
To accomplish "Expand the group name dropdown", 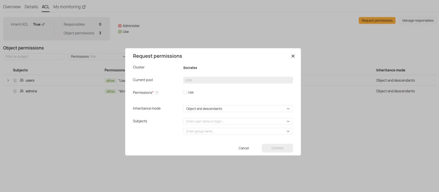I will (288, 131).
